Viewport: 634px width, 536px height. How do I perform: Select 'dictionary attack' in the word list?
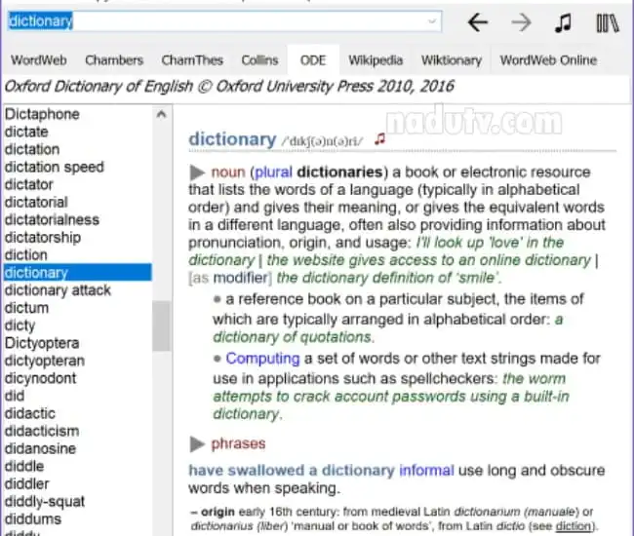click(58, 290)
